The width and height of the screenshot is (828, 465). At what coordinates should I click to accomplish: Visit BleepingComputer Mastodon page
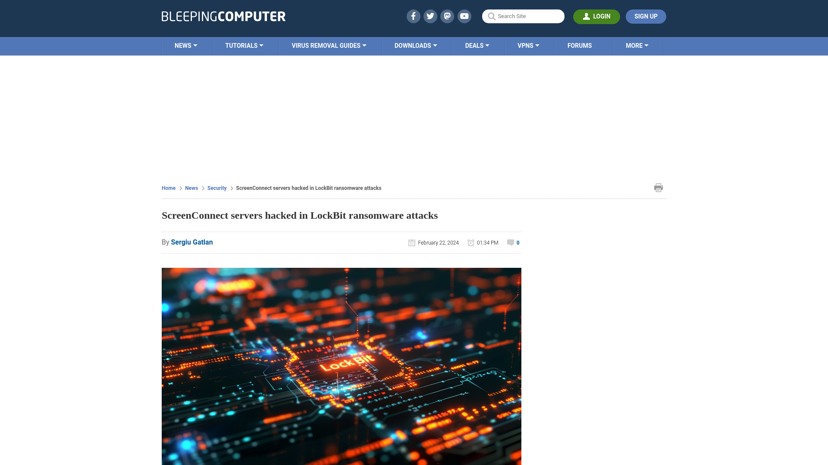coord(448,16)
